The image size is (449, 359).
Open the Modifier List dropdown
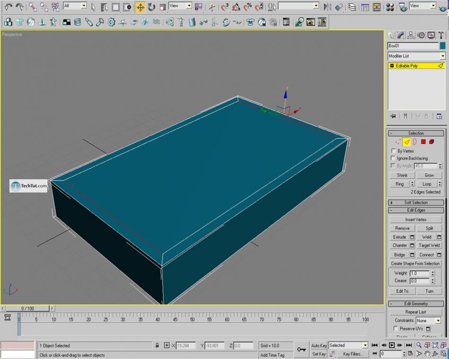pyautogui.click(x=416, y=56)
